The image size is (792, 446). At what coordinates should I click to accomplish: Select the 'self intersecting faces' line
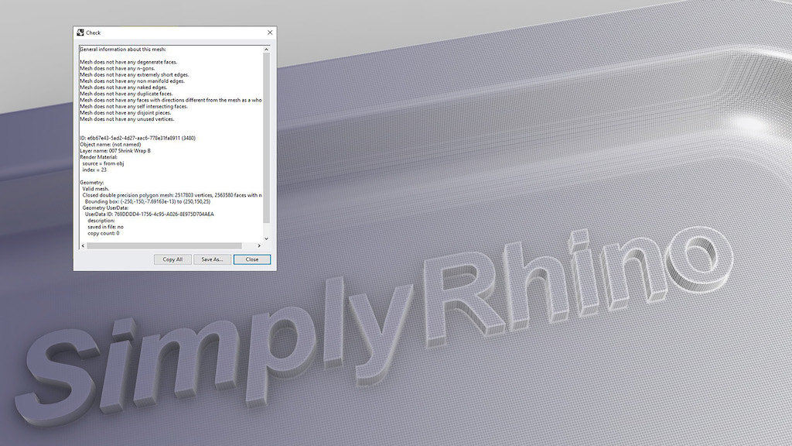point(133,107)
